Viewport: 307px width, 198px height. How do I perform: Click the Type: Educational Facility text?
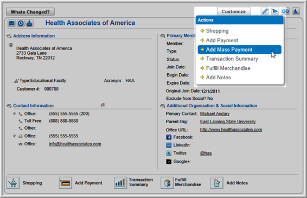[x=43, y=80]
